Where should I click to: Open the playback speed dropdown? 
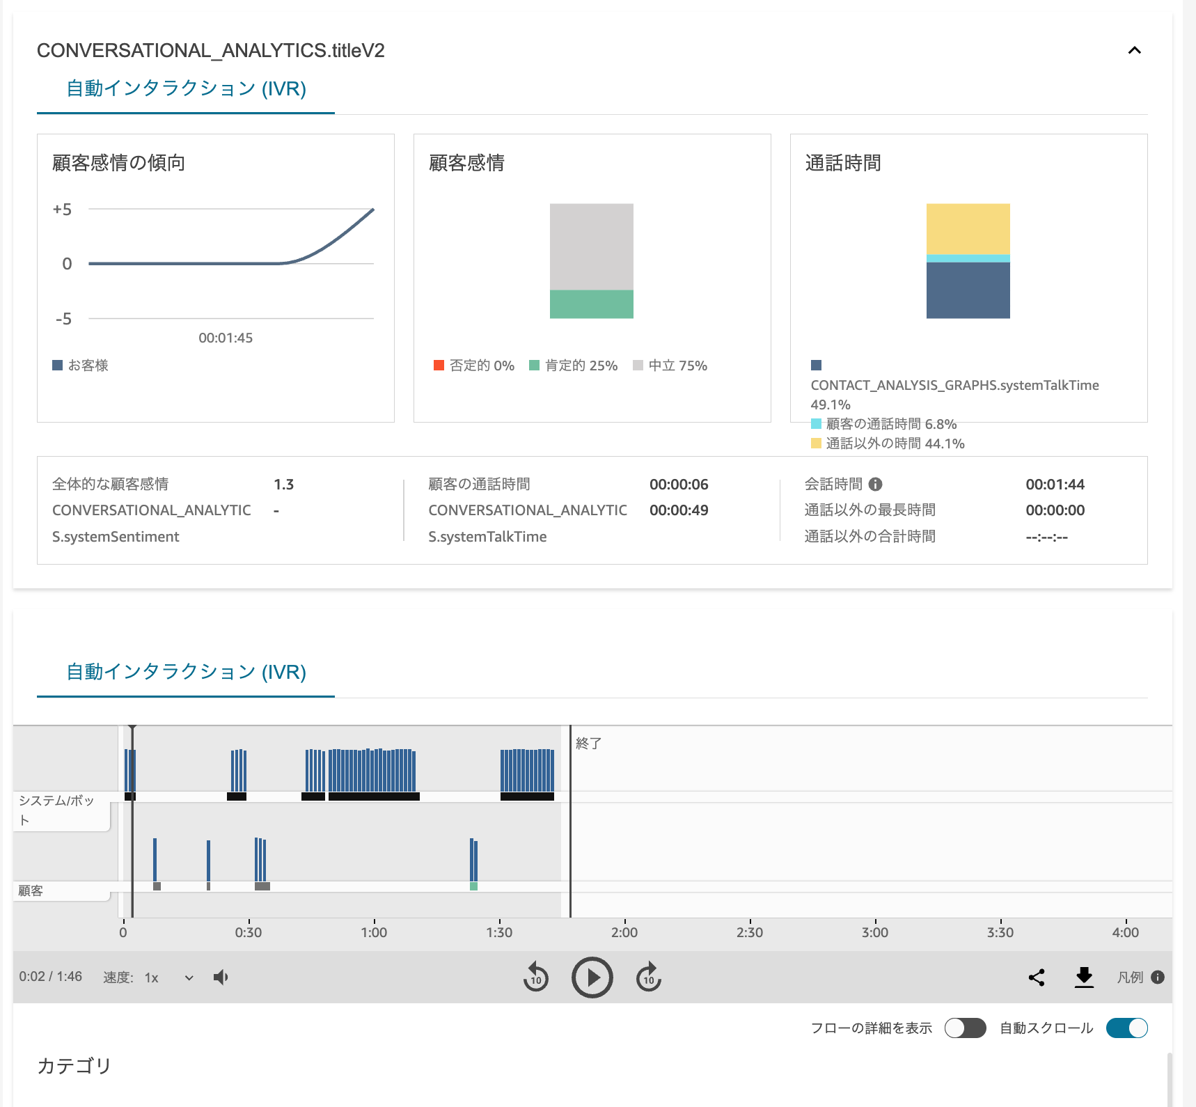[x=166, y=978]
